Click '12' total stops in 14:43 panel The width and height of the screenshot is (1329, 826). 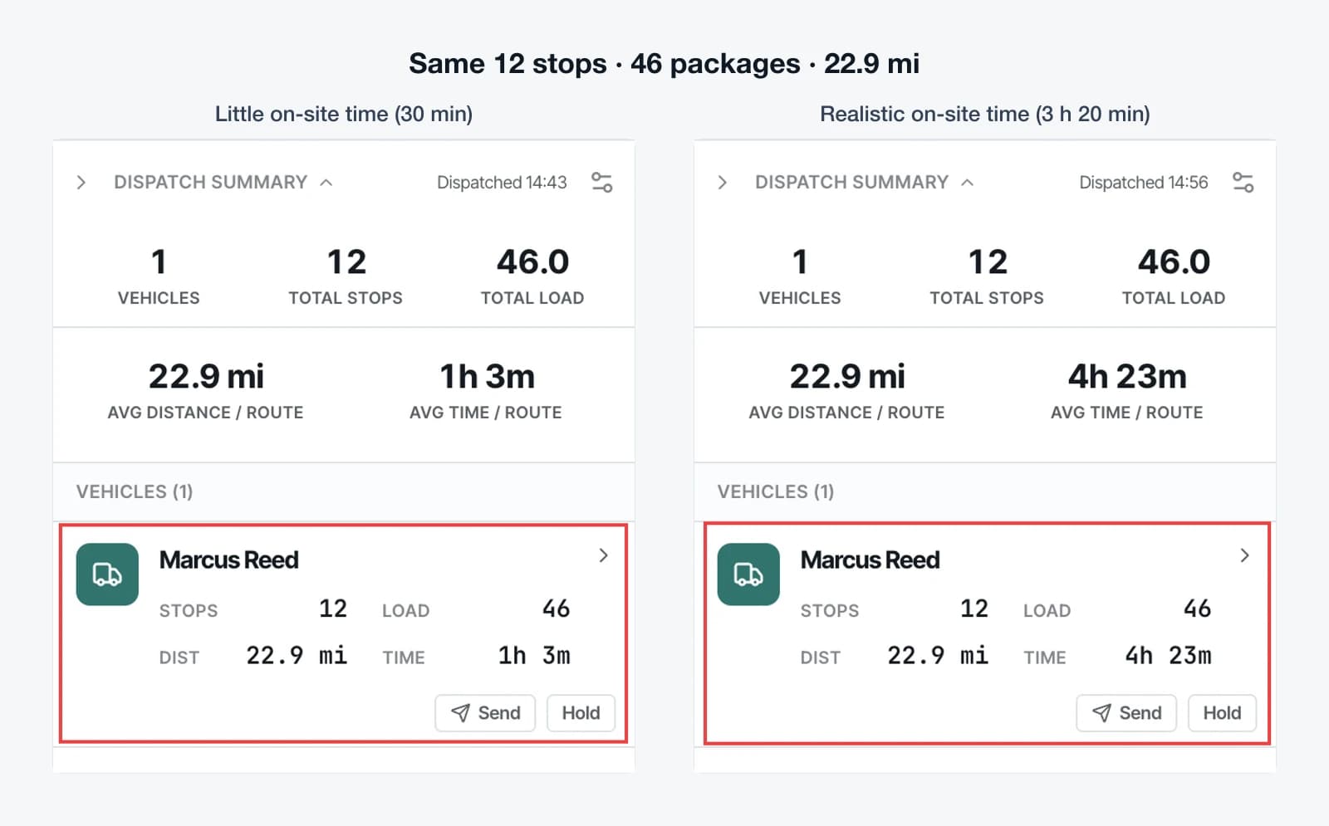coord(346,262)
